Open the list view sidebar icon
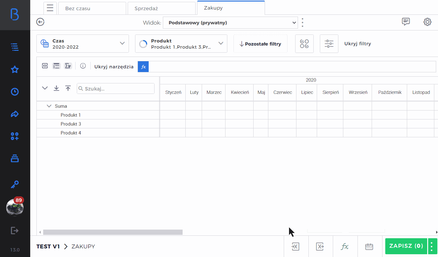The image size is (438, 257). coord(15,47)
